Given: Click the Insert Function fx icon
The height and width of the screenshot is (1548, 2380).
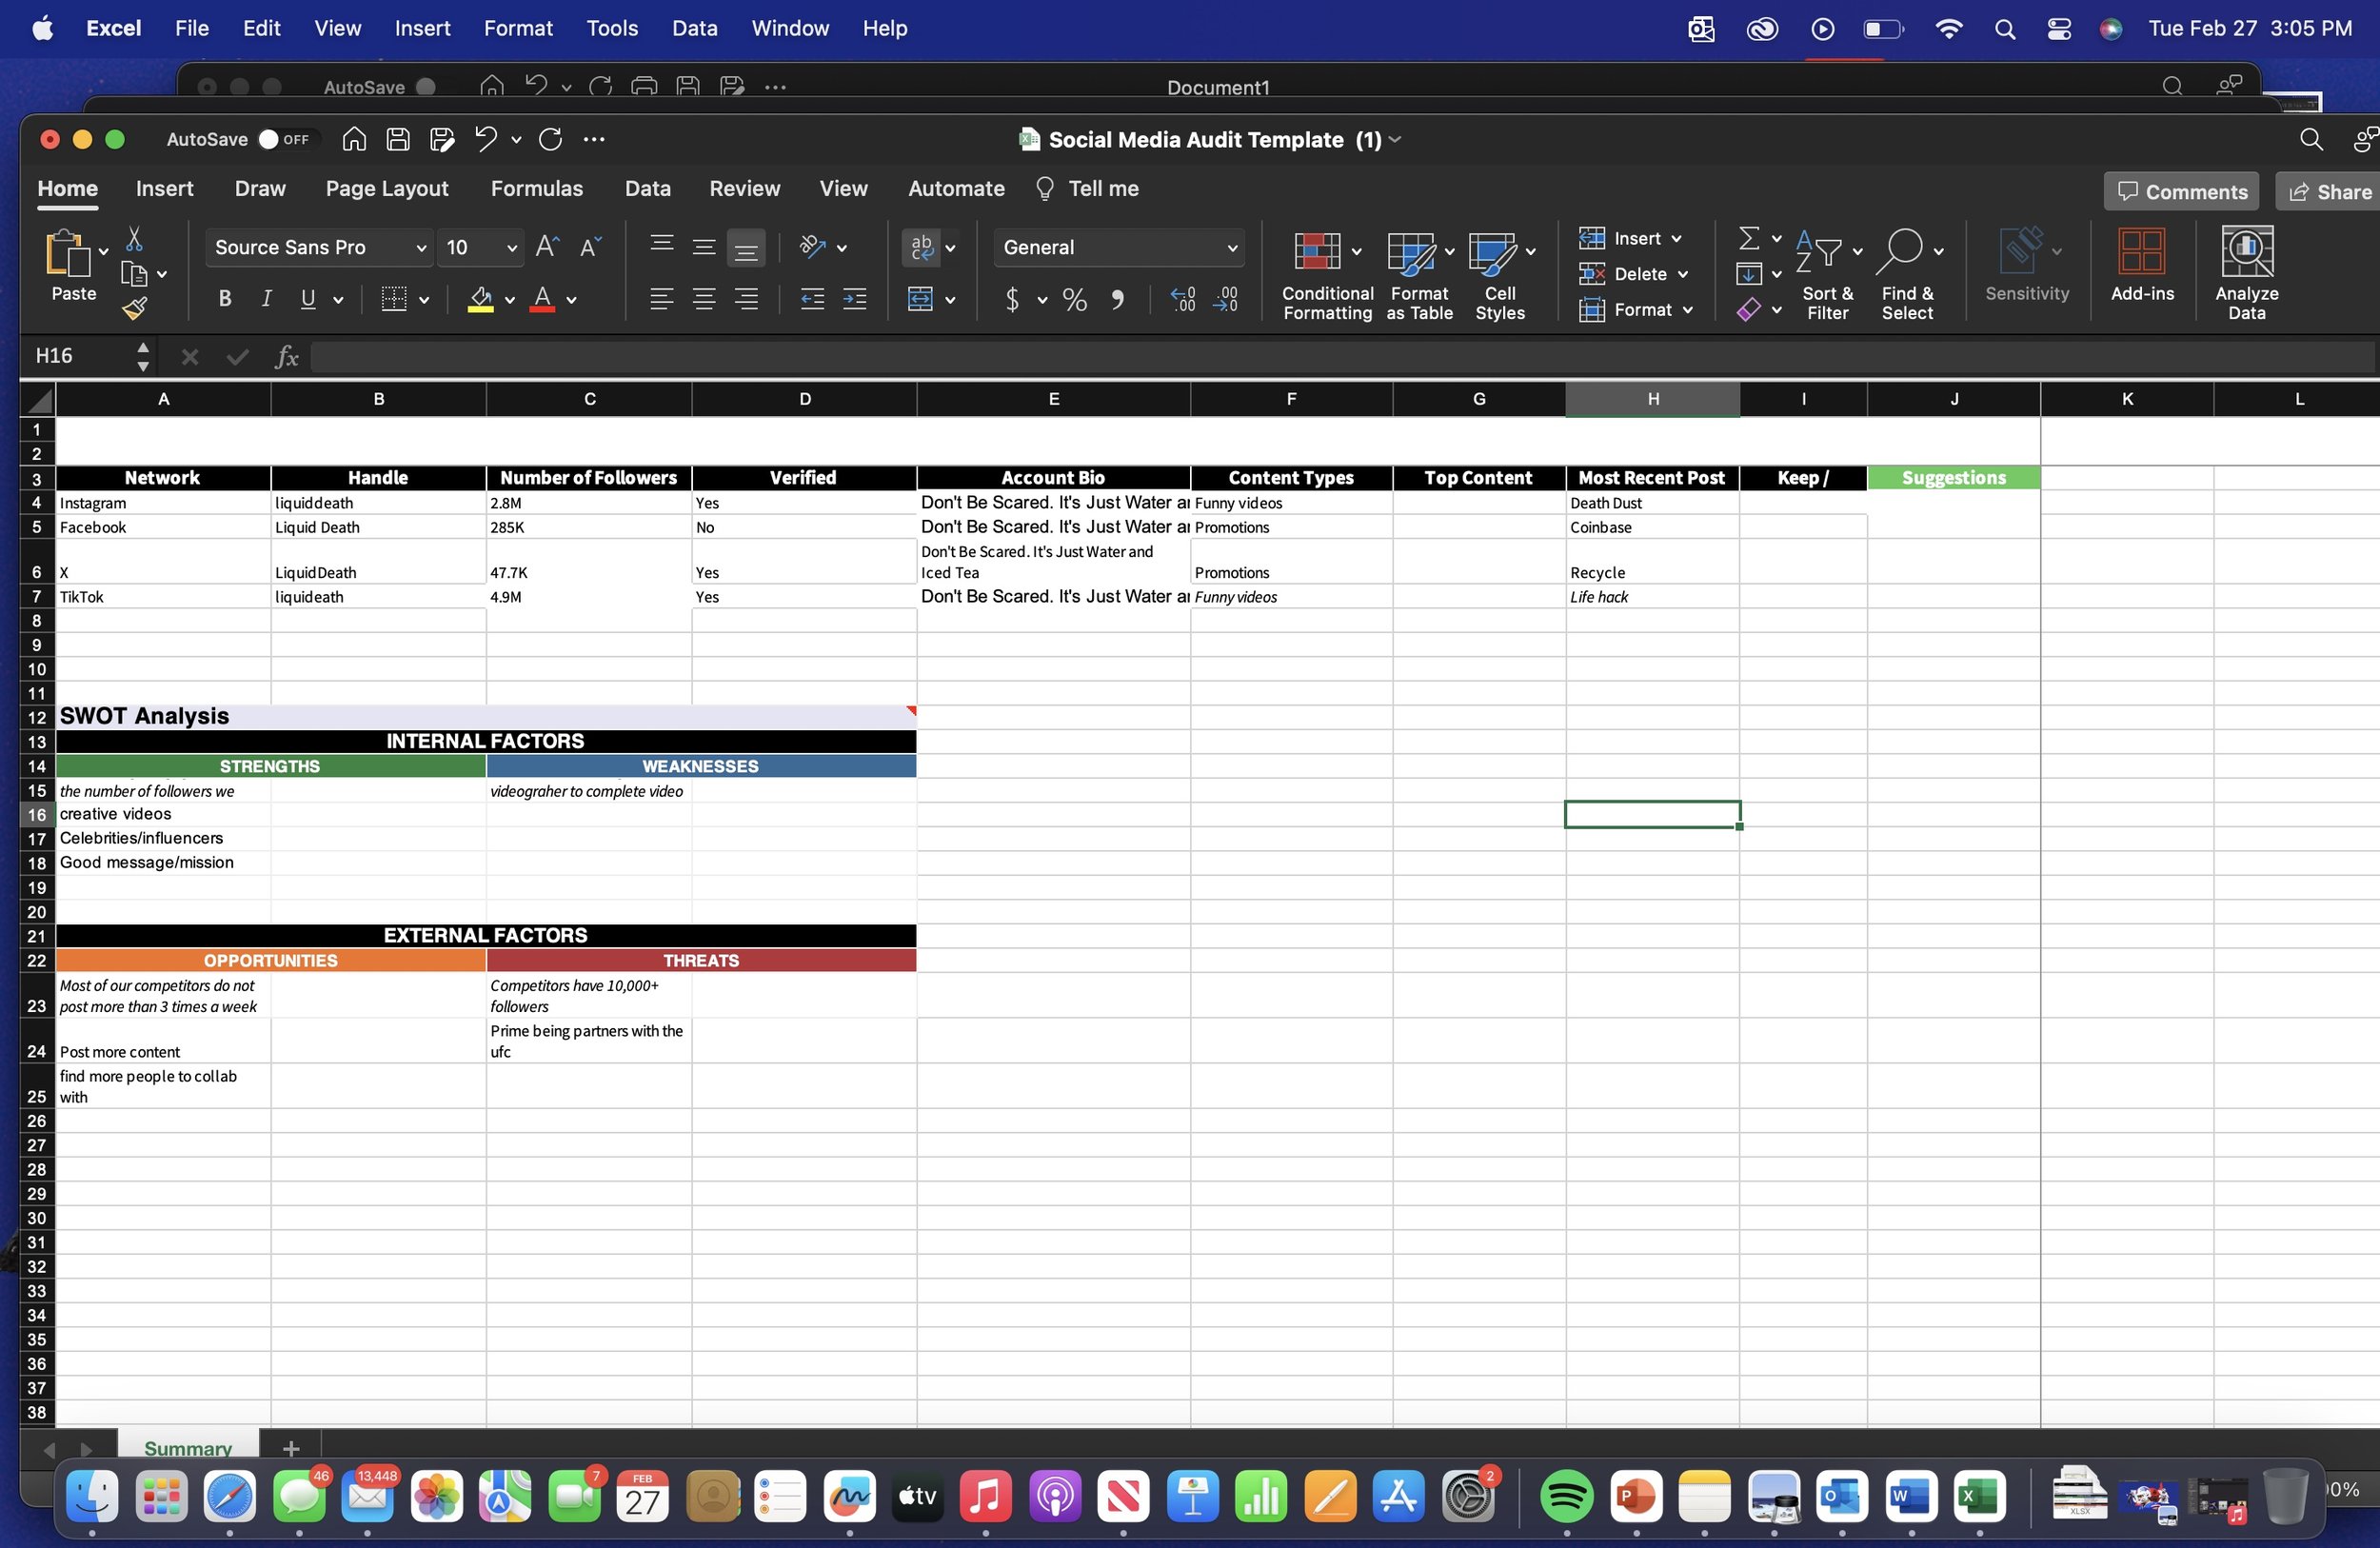Looking at the screenshot, I should (x=287, y=357).
